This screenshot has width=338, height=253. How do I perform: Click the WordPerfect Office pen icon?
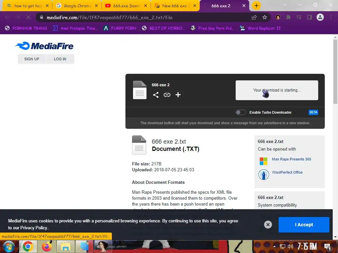263,174
